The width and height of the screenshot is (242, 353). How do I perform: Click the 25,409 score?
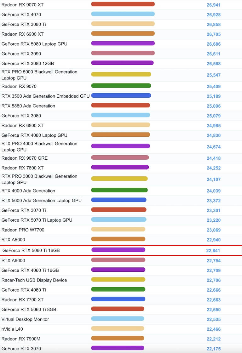coord(214,87)
